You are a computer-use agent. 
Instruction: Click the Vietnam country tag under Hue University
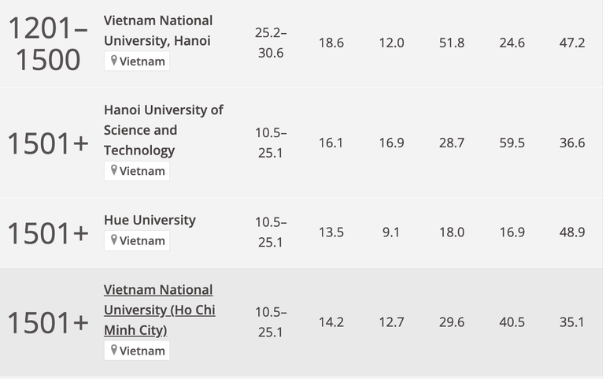click(142, 241)
